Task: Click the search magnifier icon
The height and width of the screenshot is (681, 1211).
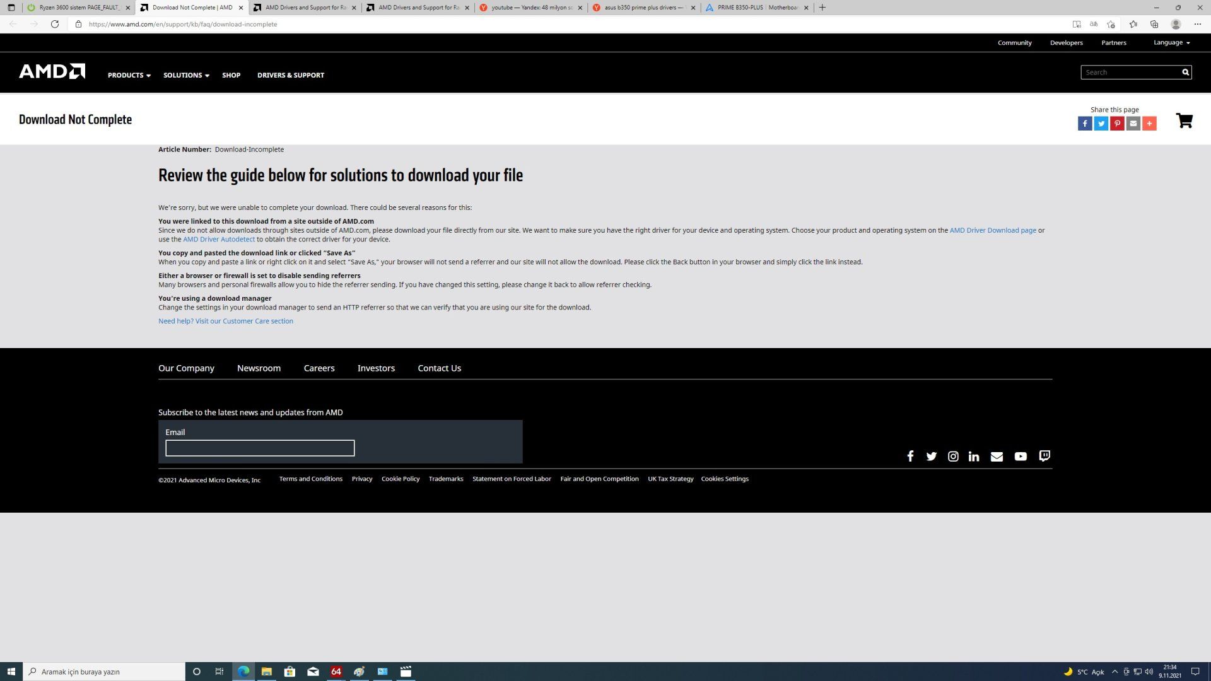Action: click(1185, 73)
